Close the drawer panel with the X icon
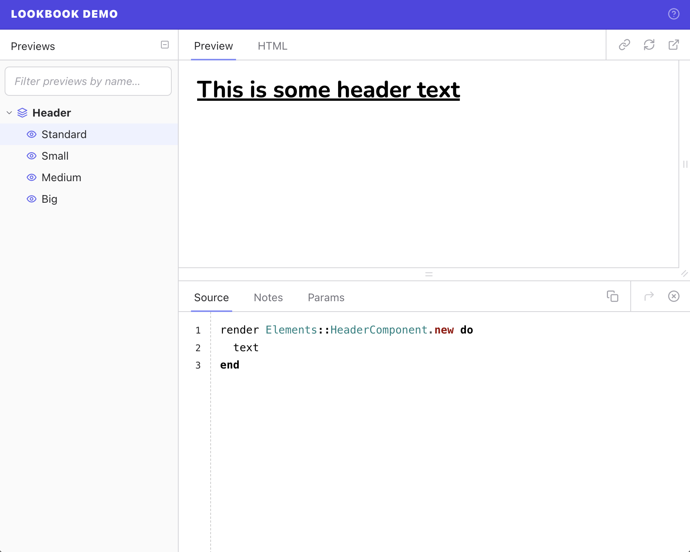The image size is (690, 552). pyautogui.click(x=673, y=296)
